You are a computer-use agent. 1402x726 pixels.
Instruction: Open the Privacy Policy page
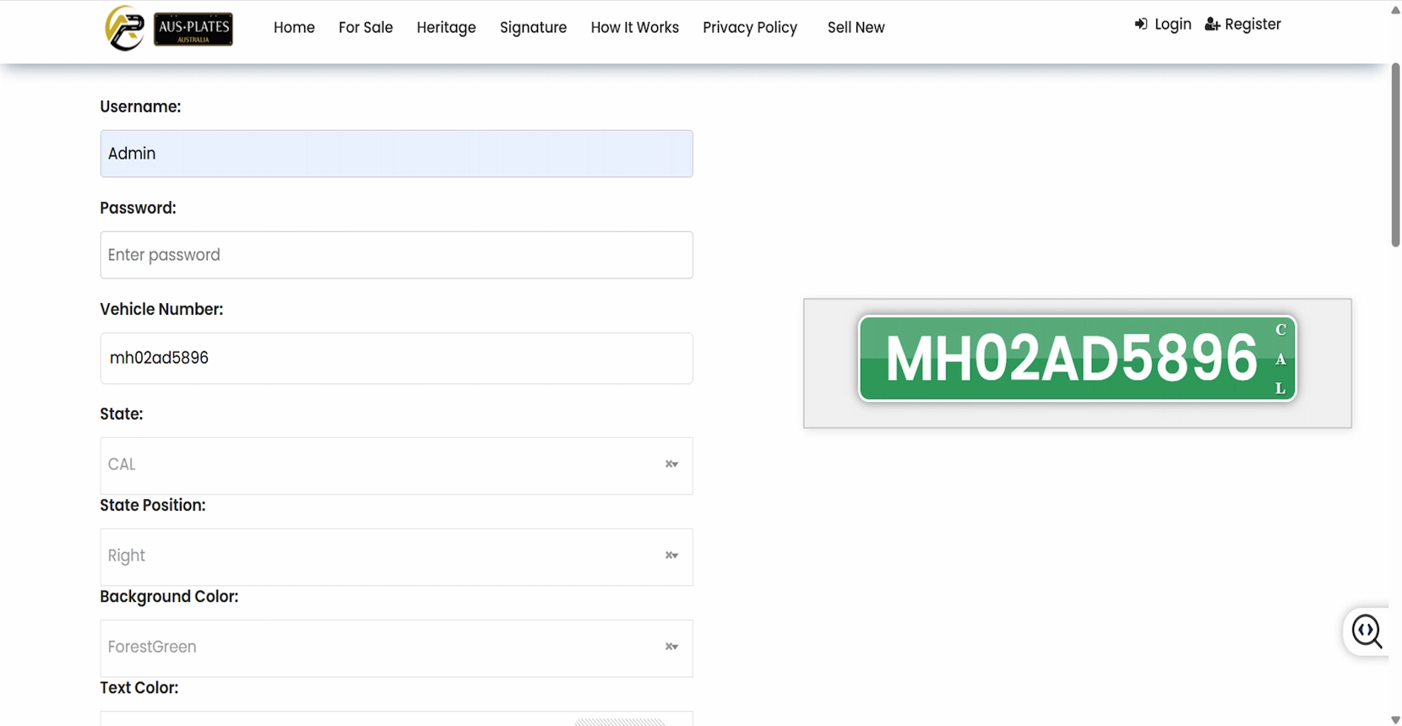(750, 28)
